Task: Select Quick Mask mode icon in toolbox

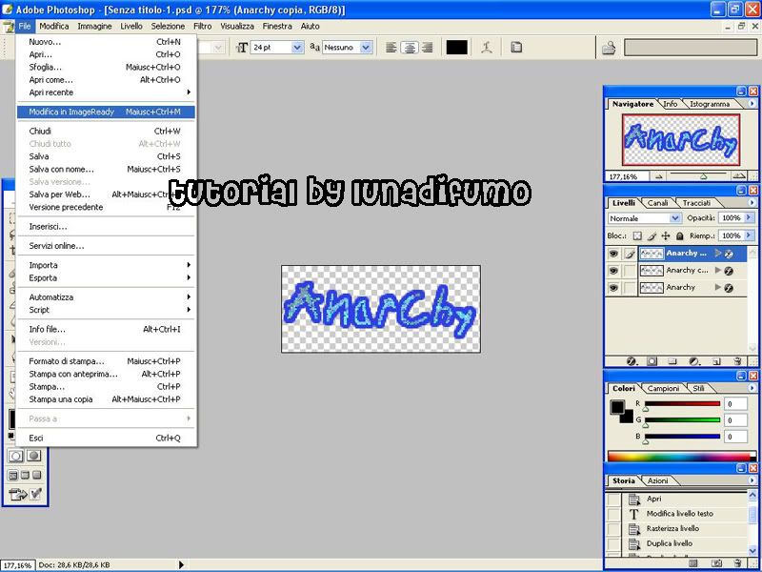Action: click(x=33, y=456)
